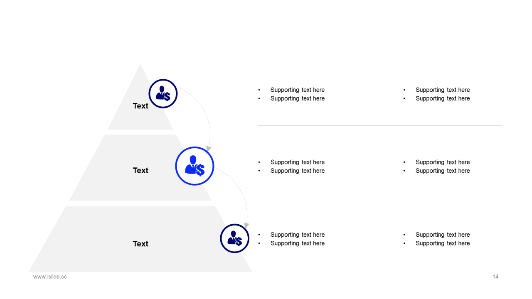Open the www.islide.cc link in the footer

(50, 277)
